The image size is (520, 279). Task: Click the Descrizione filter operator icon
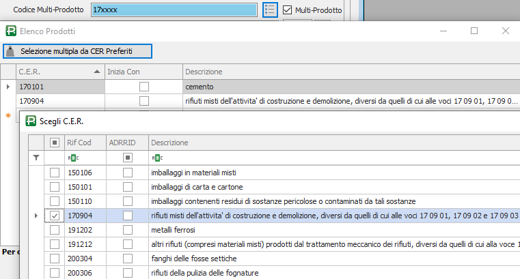156,158
